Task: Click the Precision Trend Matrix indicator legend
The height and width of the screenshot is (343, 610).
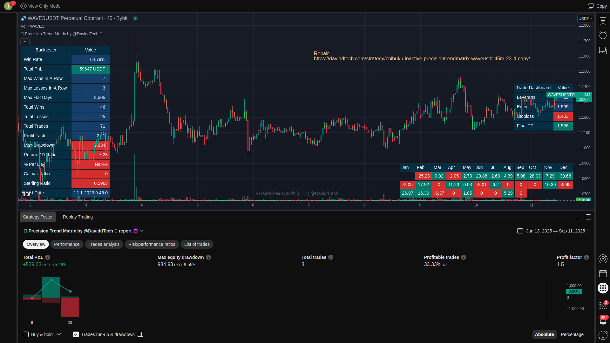Action: (x=62, y=34)
